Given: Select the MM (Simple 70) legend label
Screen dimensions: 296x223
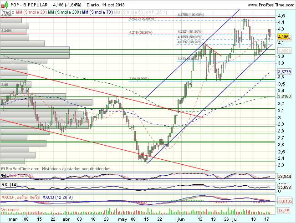Looking at the screenshot, I should pyautogui.click(x=97, y=12).
